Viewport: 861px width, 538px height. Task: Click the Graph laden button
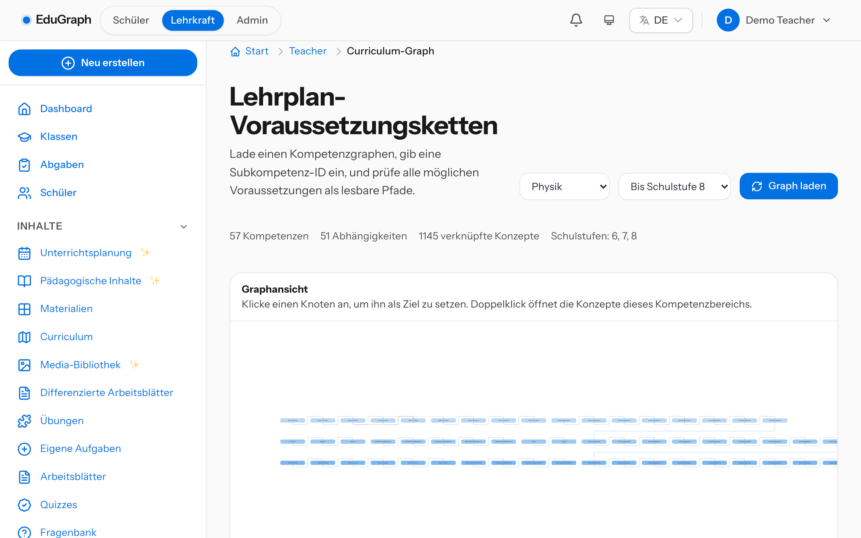click(788, 186)
